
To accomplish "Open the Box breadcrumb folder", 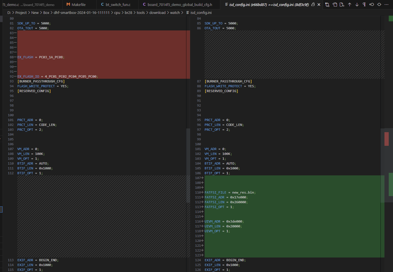I will click(x=46, y=13).
